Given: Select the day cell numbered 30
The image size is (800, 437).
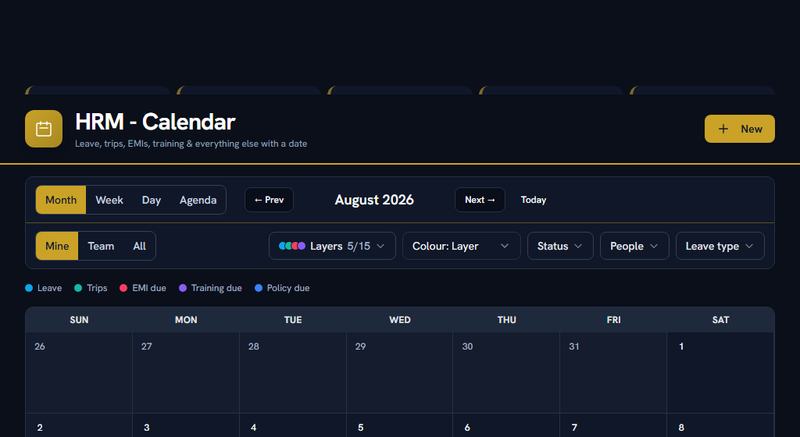Looking at the screenshot, I should [506, 373].
